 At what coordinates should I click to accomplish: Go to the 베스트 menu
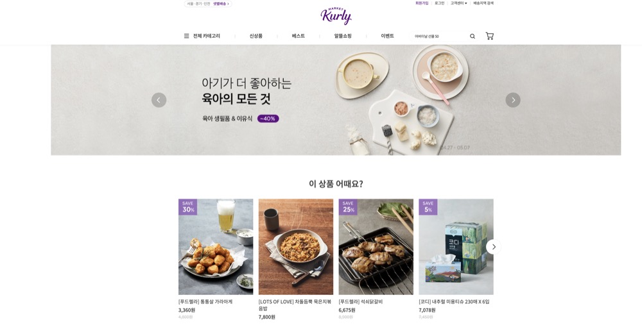coord(298,36)
